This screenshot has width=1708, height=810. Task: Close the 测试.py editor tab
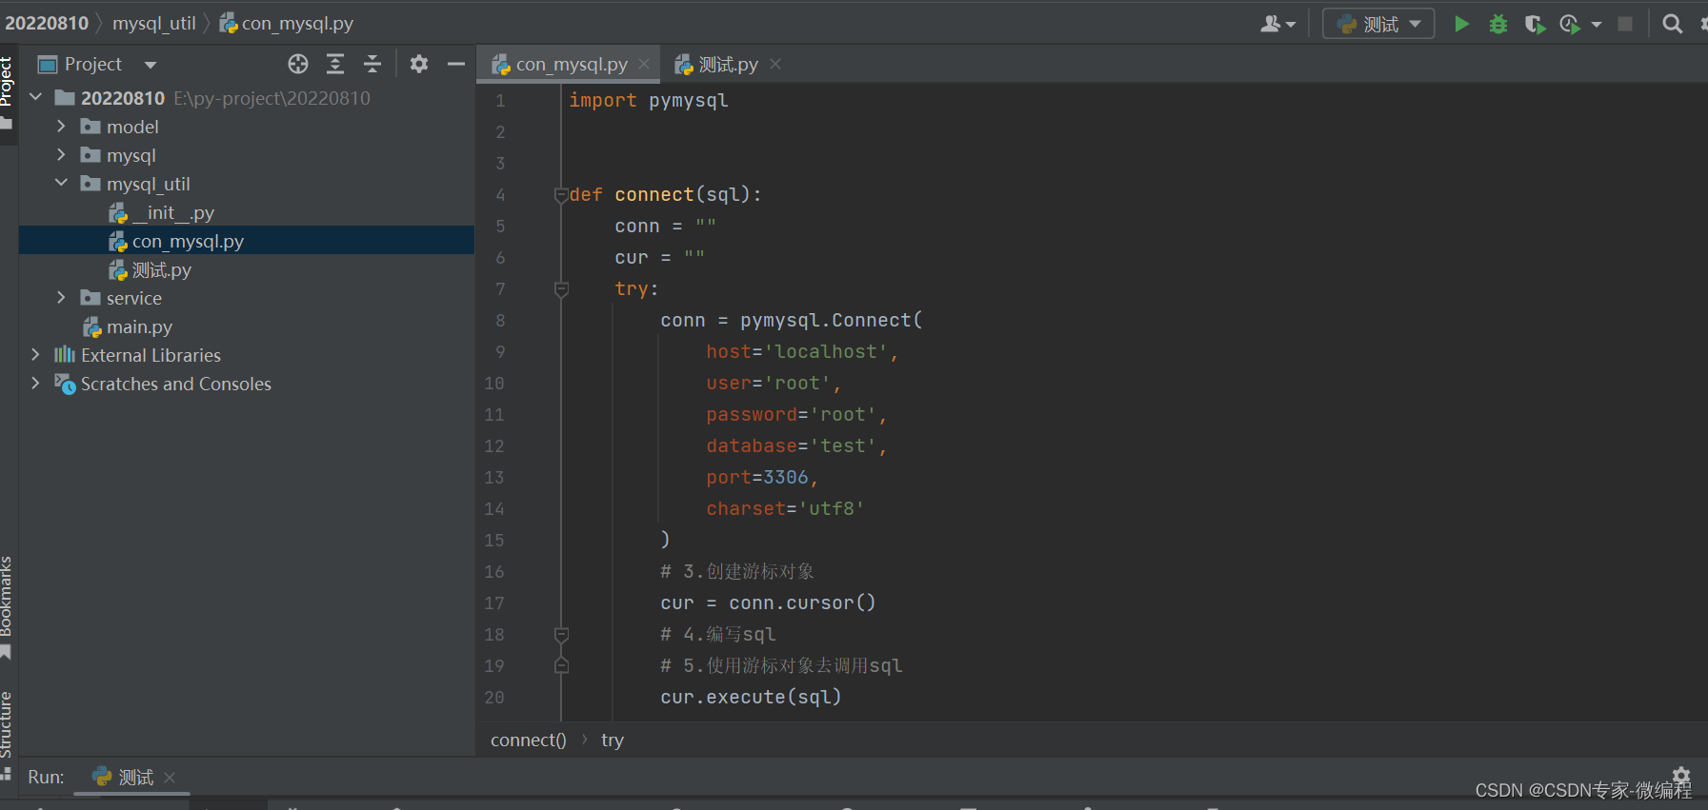point(775,64)
